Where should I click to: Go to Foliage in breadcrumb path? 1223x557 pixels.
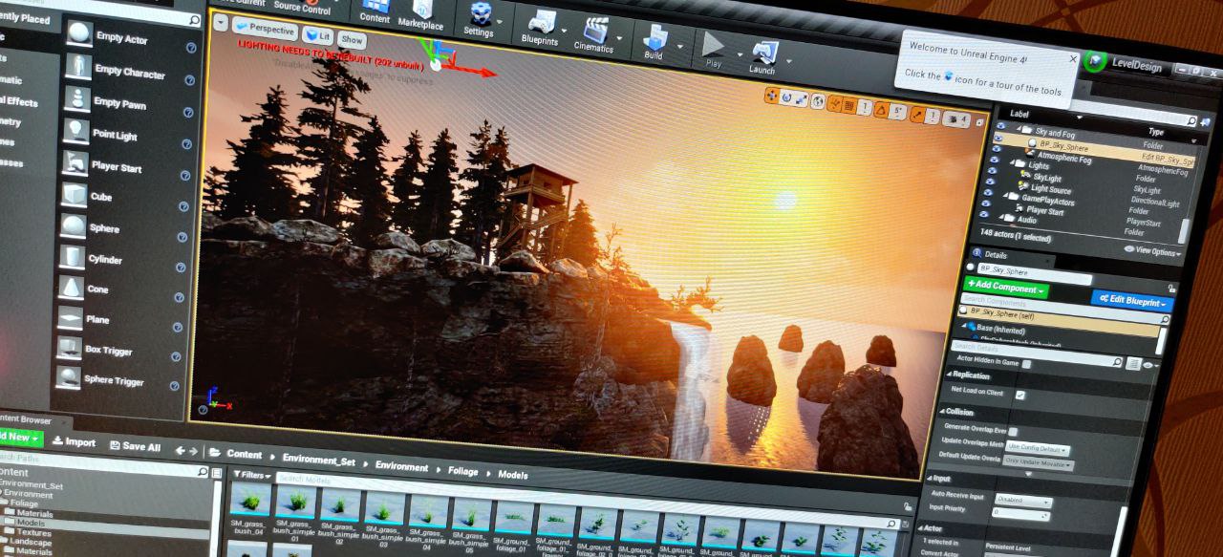click(463, 471)
